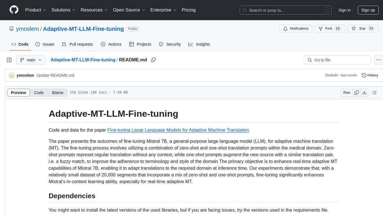Open the Pricing page
The height and width of the screenshot is (215, 383).
point(189,10)
